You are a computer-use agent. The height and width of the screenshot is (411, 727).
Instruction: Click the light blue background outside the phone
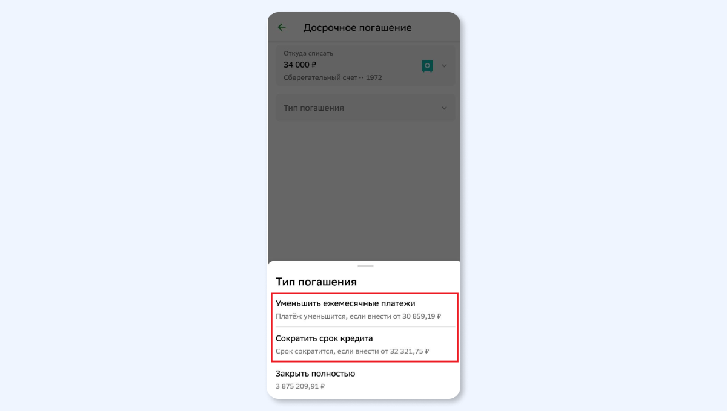[x=133, y=205]
